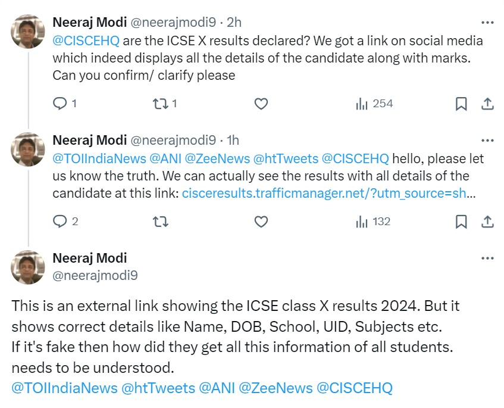Open Neeraj Modi's avatar in main tweet

coord(28,267)
